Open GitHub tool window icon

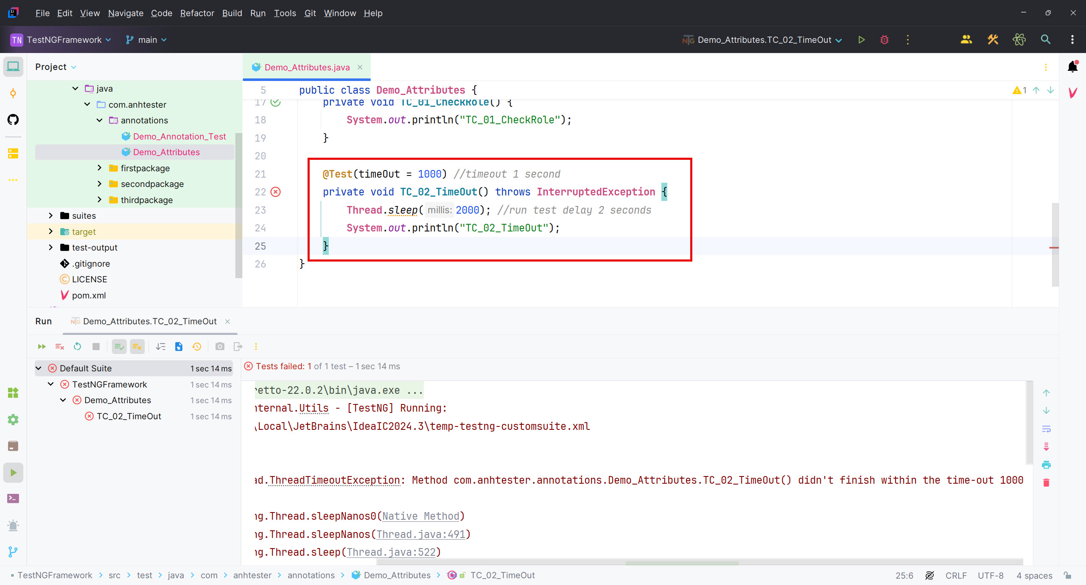13,120
